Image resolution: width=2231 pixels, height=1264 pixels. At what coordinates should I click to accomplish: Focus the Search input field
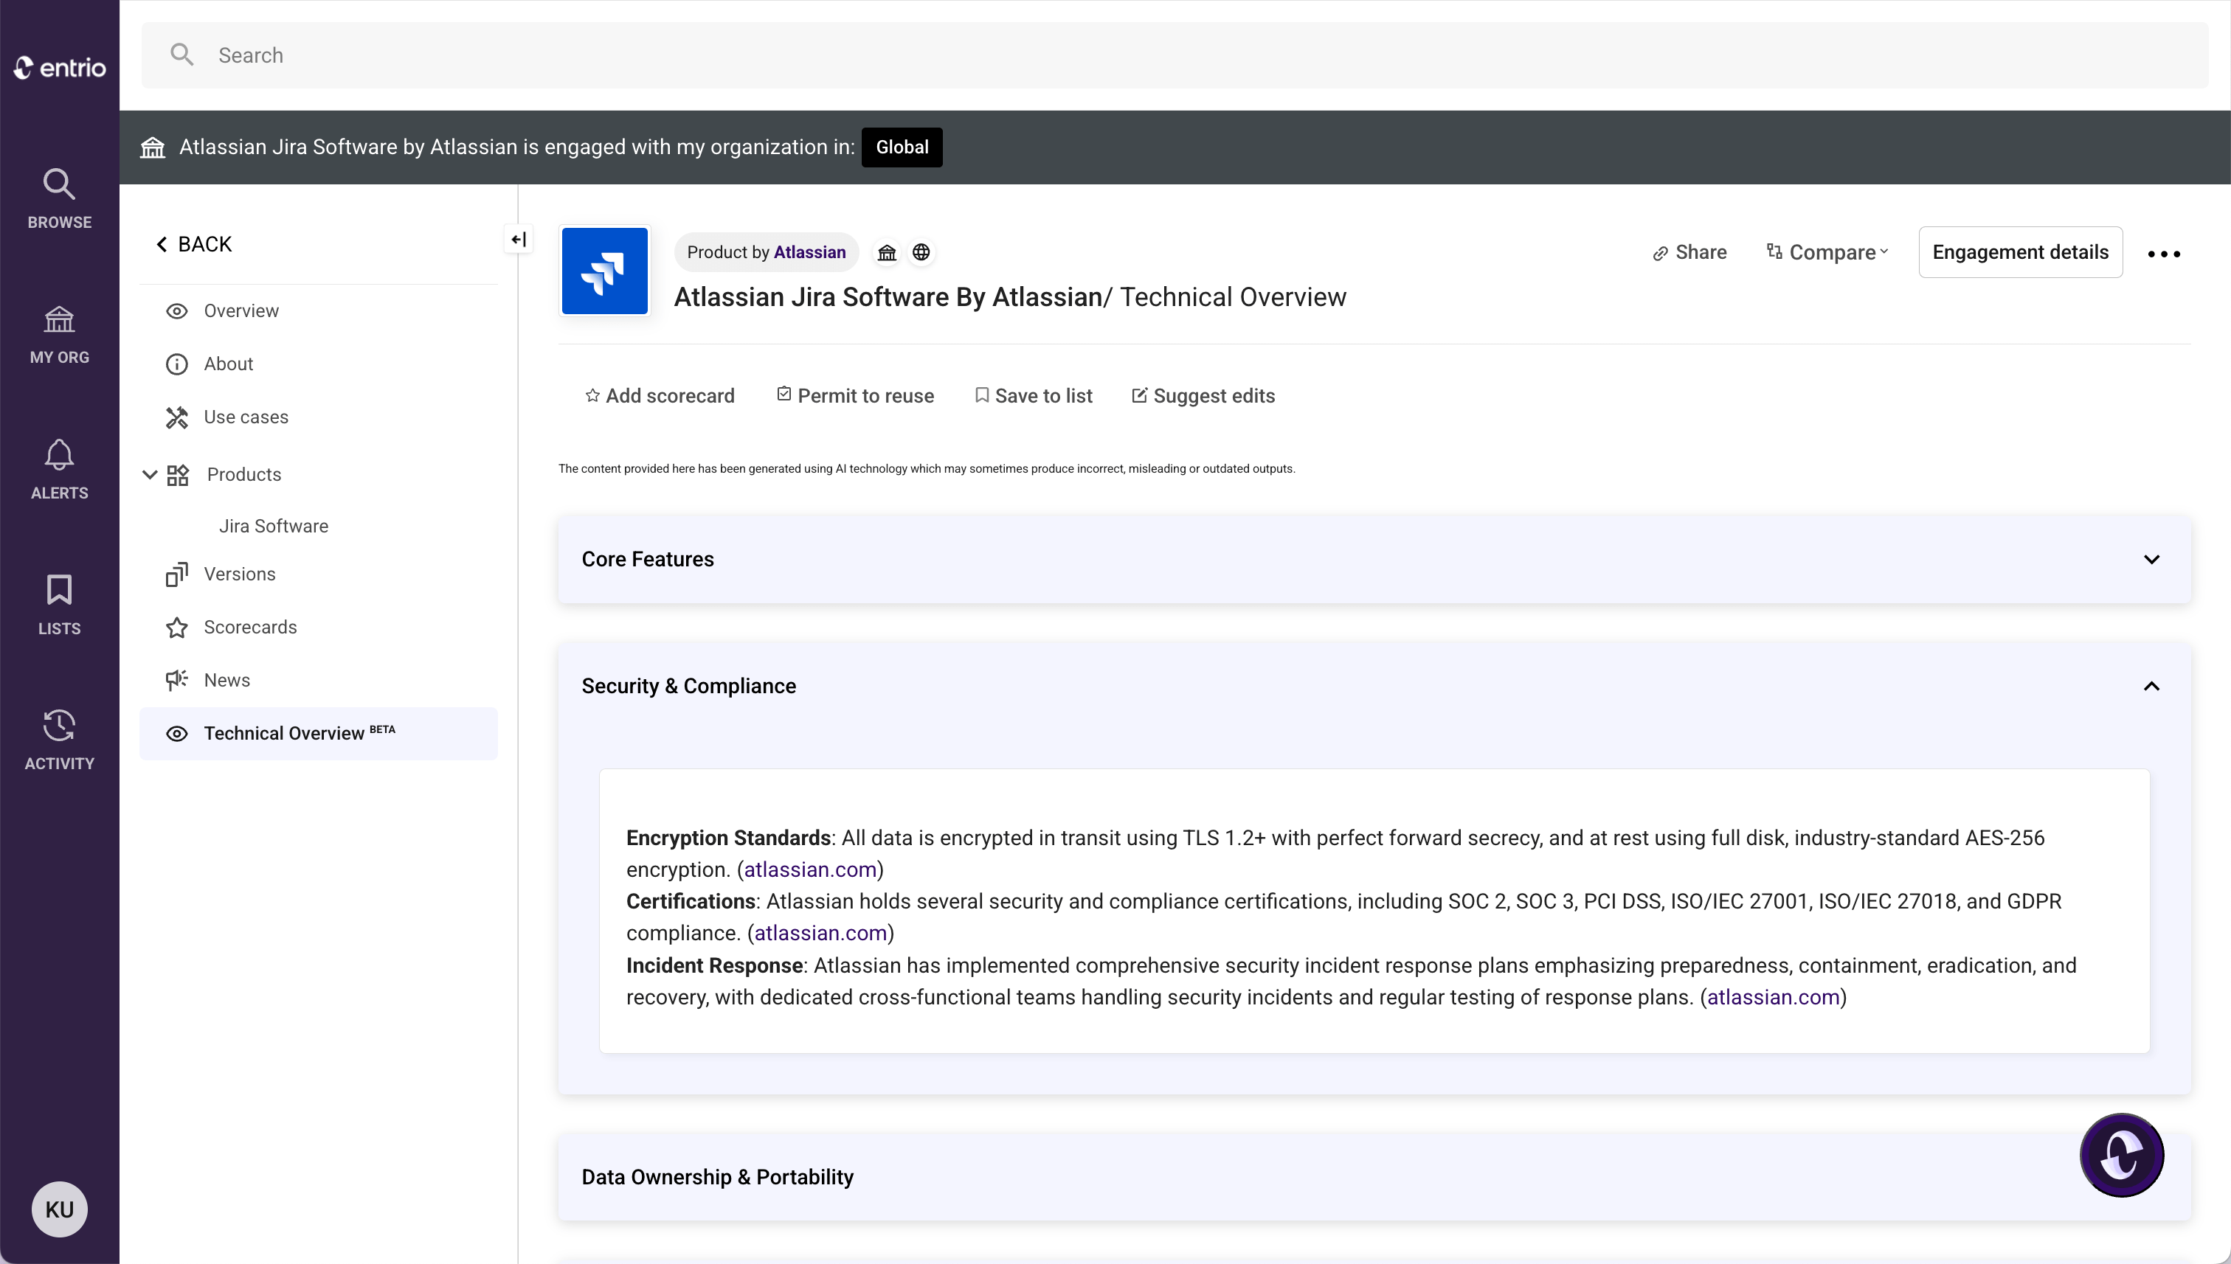click(1175, 55)
